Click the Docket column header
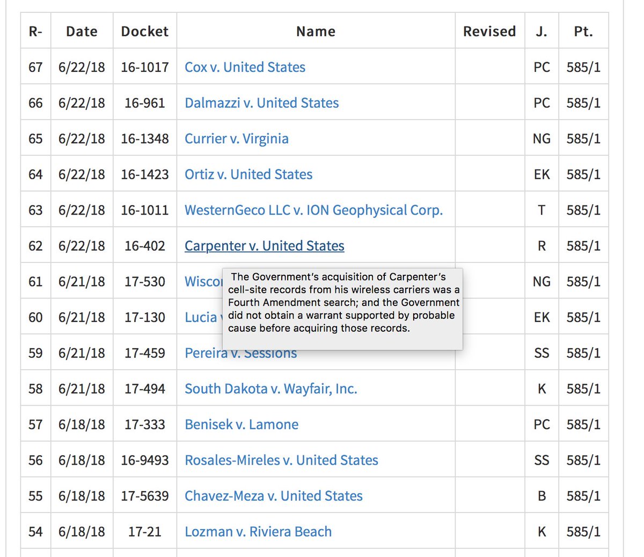 point(144,32)
